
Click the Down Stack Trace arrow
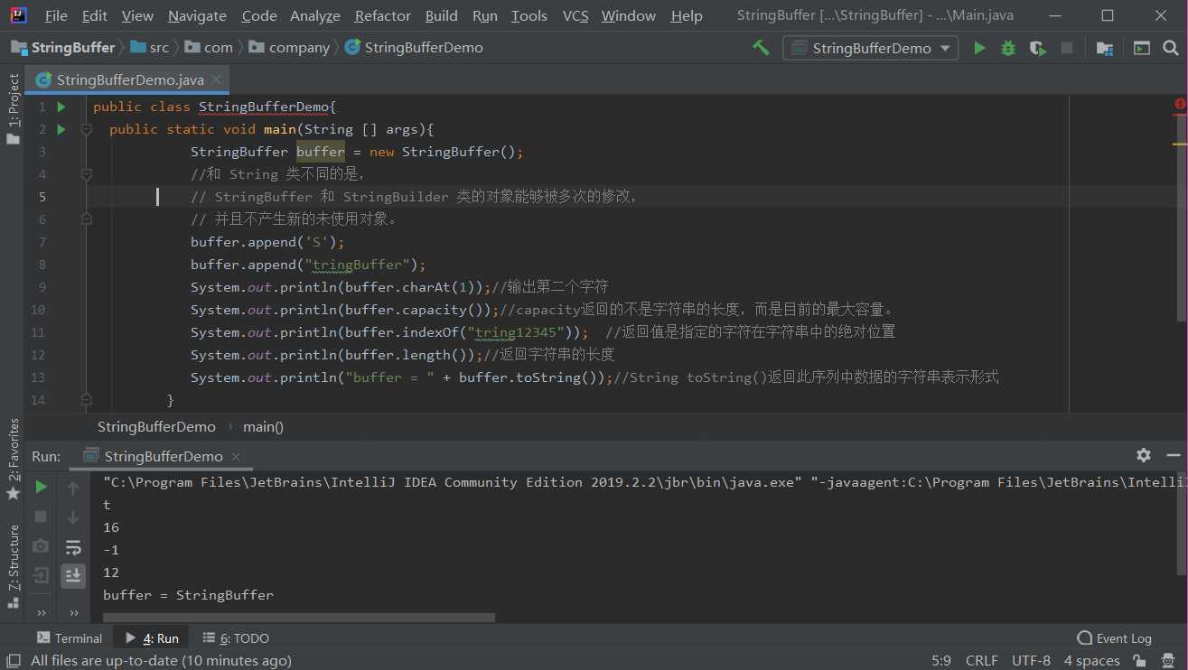click(73, 517)
